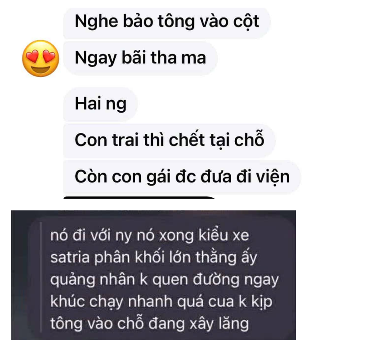Click the word "satria" in the dark message
This screenshot has height=346, width=390.
[70, 258]
